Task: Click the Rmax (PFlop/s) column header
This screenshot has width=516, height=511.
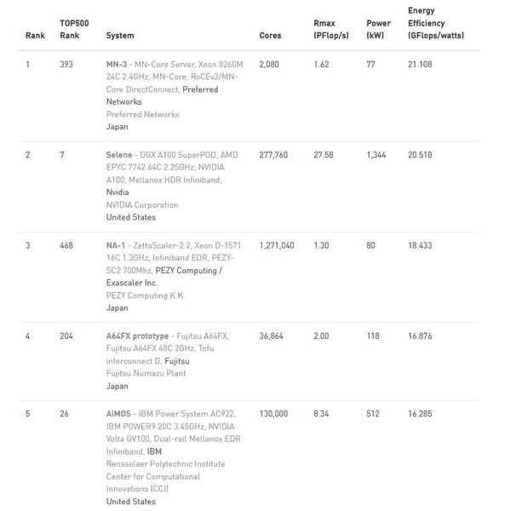Action: pyautogui.click(x=330, y=30)
